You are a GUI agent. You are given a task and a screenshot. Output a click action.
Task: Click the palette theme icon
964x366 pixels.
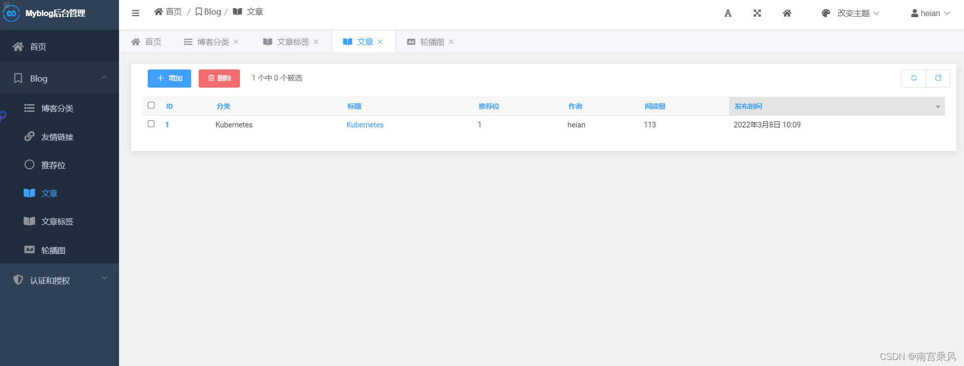(826, 13)
